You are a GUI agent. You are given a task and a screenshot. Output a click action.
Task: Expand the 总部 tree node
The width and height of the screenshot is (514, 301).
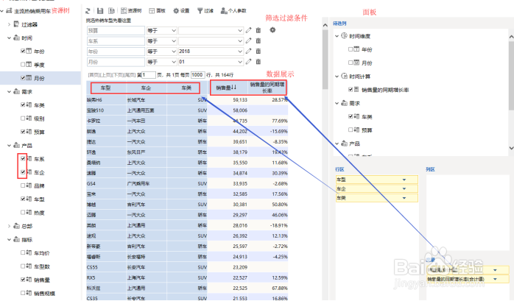9,226
